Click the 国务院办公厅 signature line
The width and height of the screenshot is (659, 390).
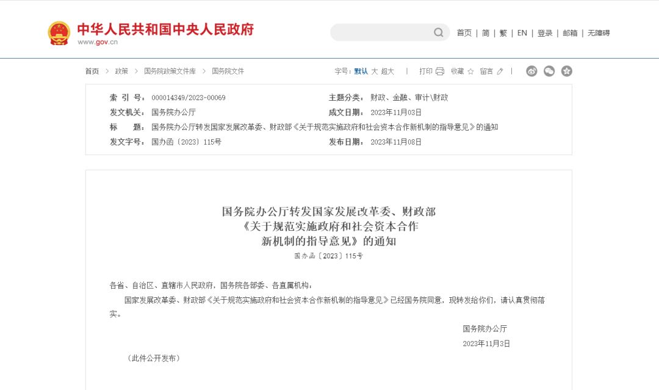click(x=484, y=328)
